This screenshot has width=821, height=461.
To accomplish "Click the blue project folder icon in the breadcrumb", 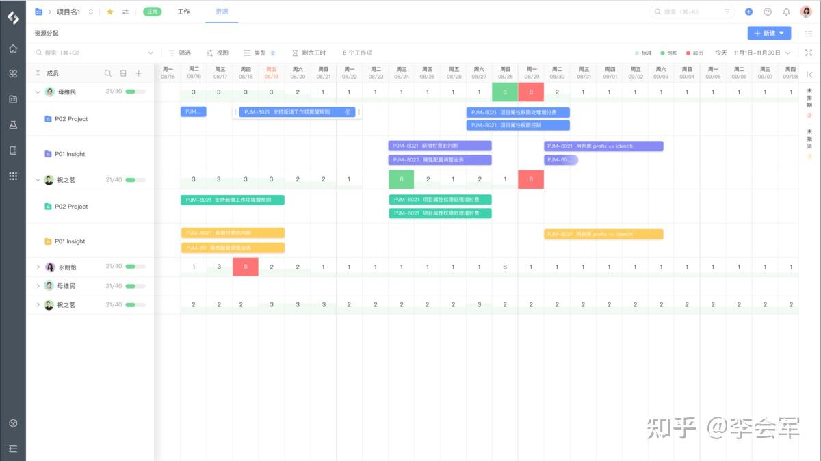I will point(38,12).
